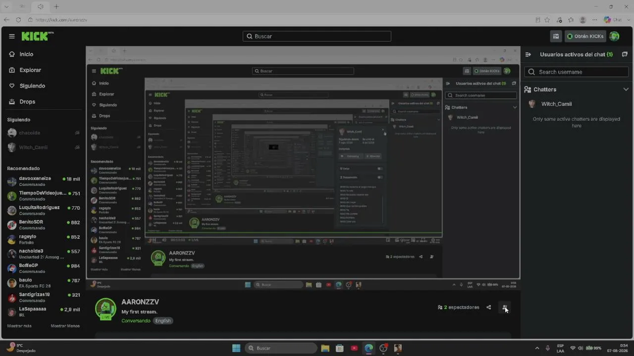Bookmark this page with the star icon
The height and width of the screenshot is (356, 634).
pos(547,20)
